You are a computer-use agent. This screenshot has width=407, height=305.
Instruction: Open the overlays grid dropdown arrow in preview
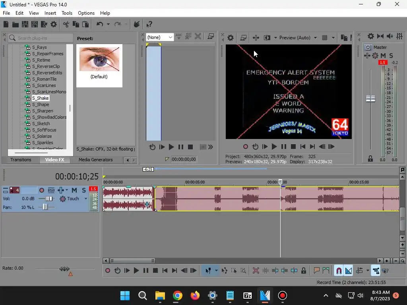point(333,38)
